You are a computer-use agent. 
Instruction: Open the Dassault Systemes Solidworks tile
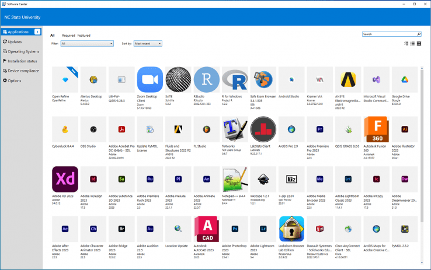(x=319, y=229)
